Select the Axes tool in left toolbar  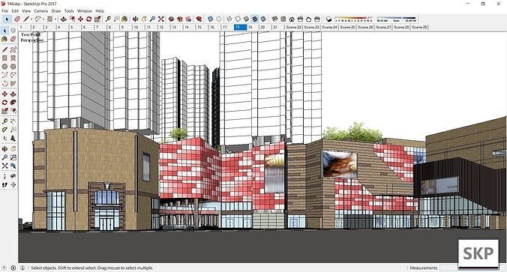point(4,139)
